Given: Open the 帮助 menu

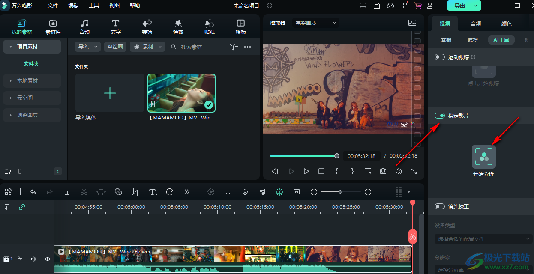Looking at the screenshot, I should [135, 6].
